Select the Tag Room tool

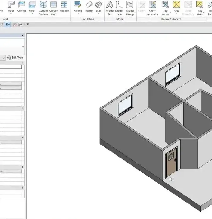pos(165,7)
